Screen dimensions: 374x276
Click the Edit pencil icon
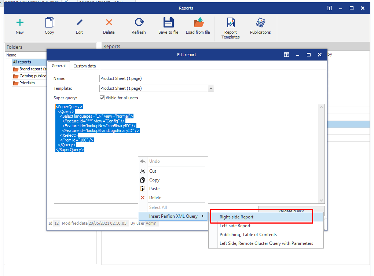click(80, 23)
